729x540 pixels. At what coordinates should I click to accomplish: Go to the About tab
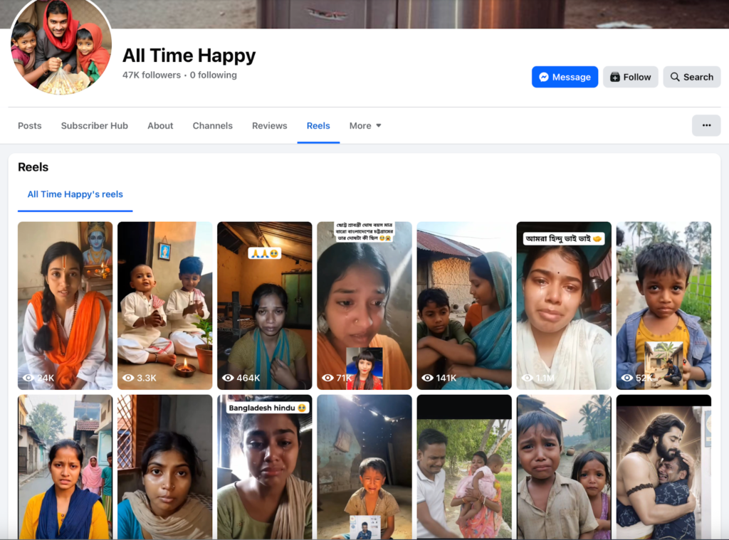[160, 126]
